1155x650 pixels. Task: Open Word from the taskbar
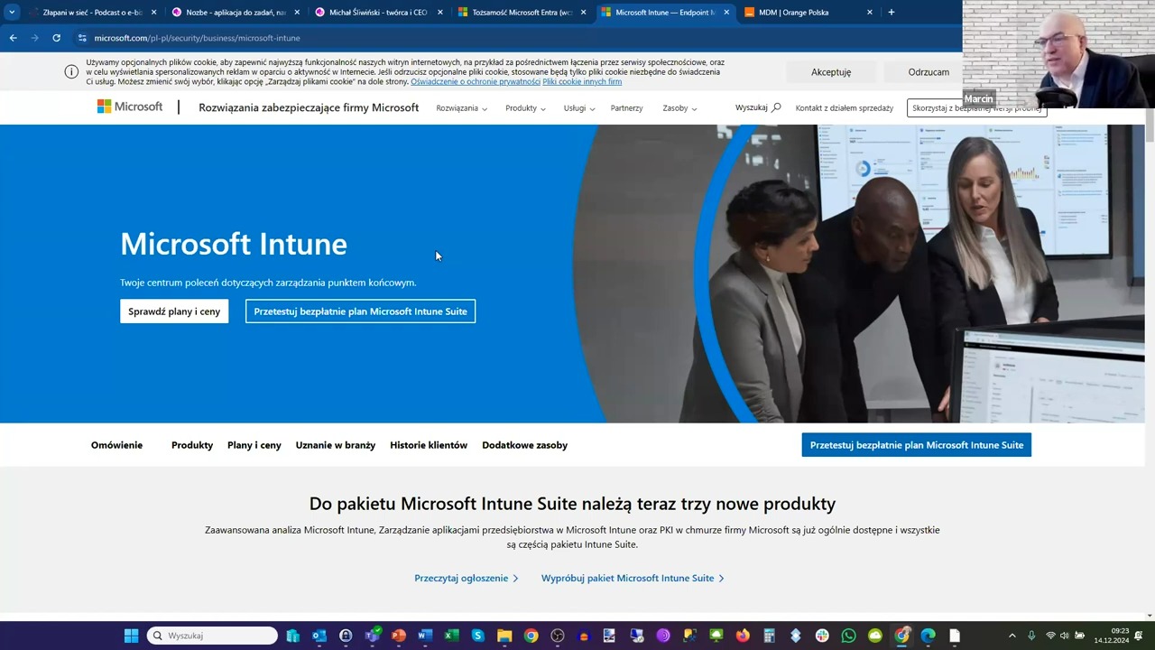pos(425,636)
